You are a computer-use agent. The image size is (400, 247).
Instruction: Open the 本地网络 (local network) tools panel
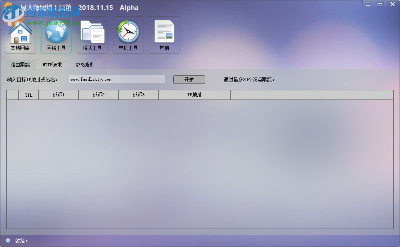[20, 34]
